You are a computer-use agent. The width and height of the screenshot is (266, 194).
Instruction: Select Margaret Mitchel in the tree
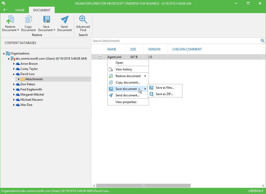[x=32, y=95]
